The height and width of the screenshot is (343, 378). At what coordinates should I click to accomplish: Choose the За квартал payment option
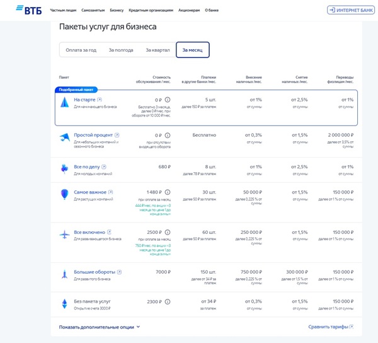(157, 50)
